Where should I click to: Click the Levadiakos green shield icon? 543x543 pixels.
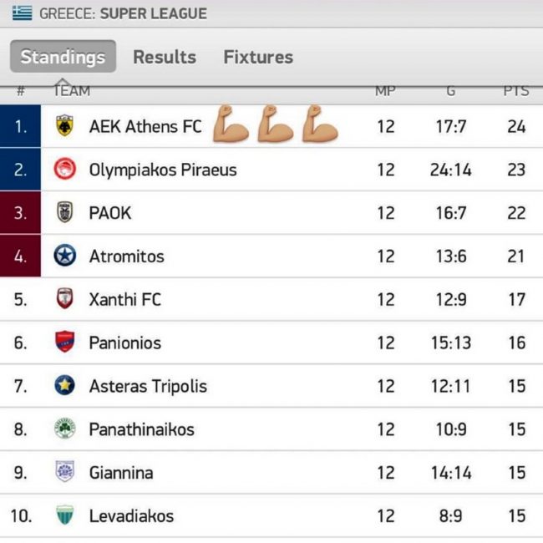point(64,515)
